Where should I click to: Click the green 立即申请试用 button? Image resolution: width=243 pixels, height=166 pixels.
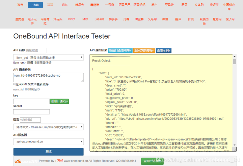(x=152, y=161)
